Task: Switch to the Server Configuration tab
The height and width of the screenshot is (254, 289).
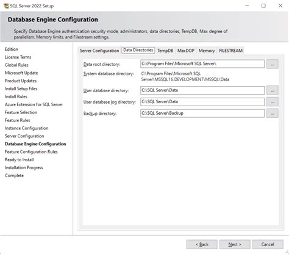Action: coord(99,51)
